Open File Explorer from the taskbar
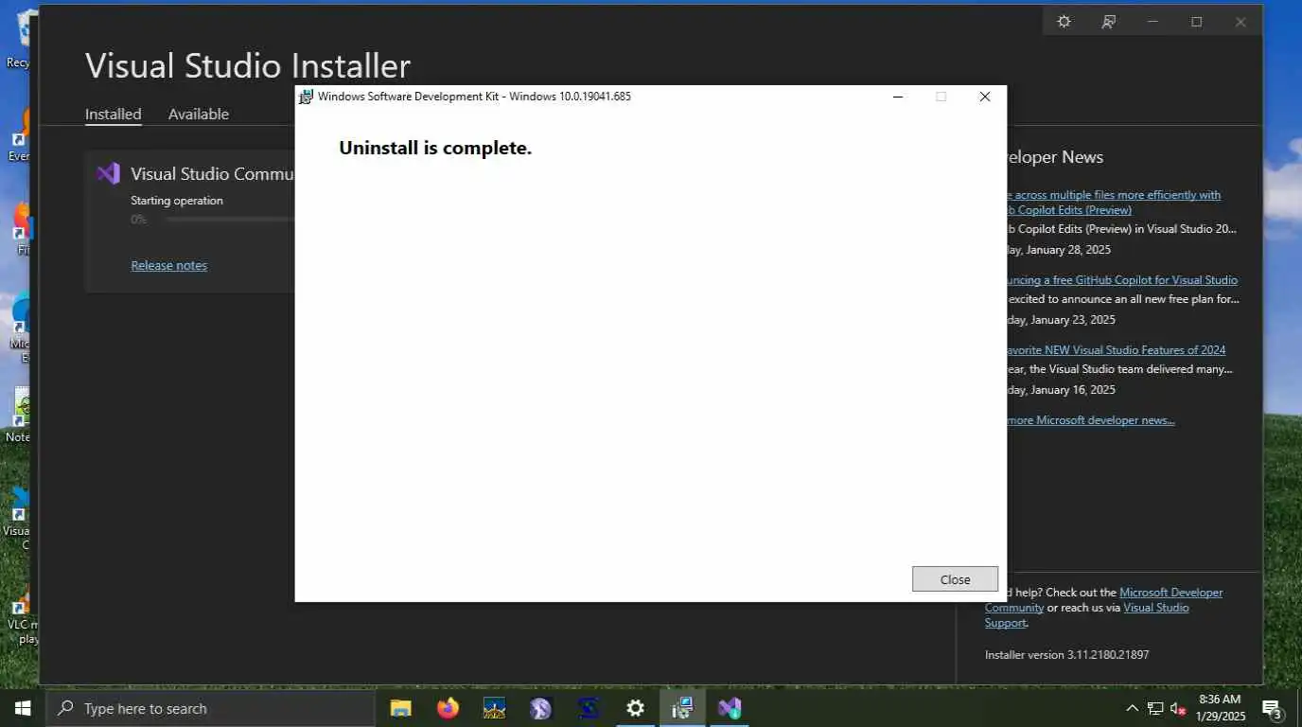The height and width of the screenshot is (727, 1302). click(x=401, y=708)
